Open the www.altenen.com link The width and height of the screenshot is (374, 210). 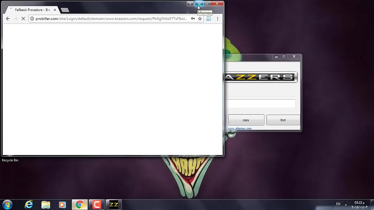point(240,128)
